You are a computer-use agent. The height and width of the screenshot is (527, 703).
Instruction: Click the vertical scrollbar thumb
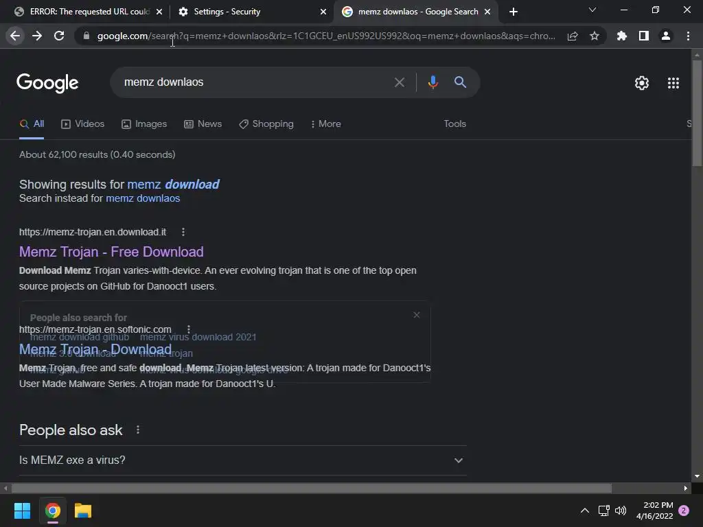coord(697,113)
